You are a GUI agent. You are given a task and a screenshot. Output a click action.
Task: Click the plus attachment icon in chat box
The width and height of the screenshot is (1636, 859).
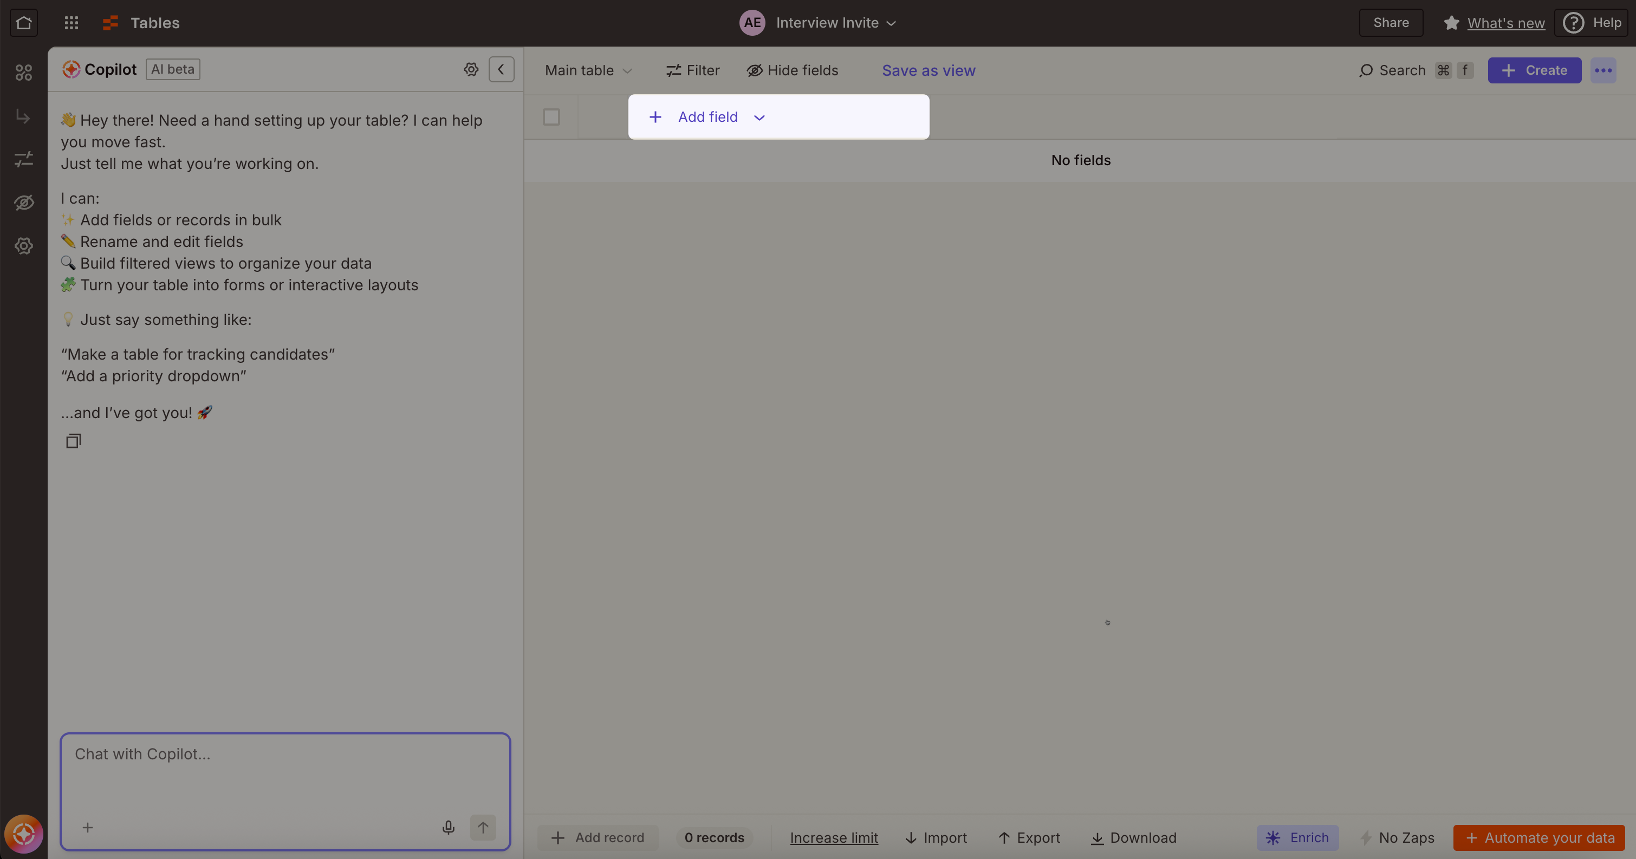tap(88, 827)
